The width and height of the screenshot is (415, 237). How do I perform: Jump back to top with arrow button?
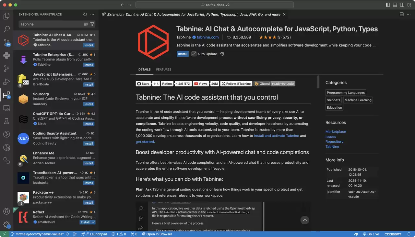[x=304, y=220]
